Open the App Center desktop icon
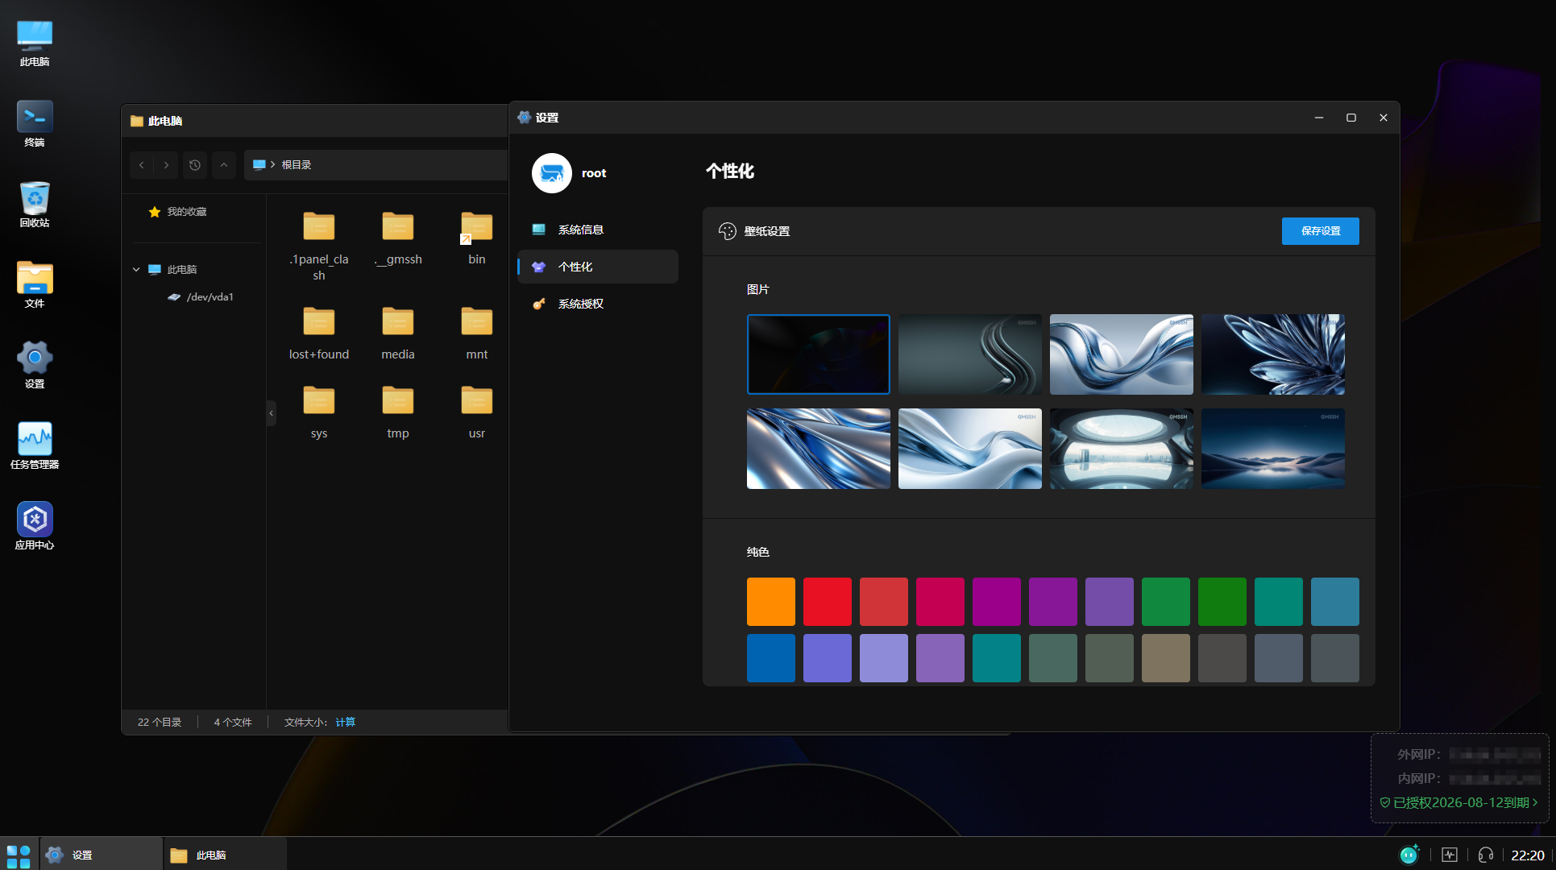Viewport: 1556px width, 870px height. (x=35, y=520)
